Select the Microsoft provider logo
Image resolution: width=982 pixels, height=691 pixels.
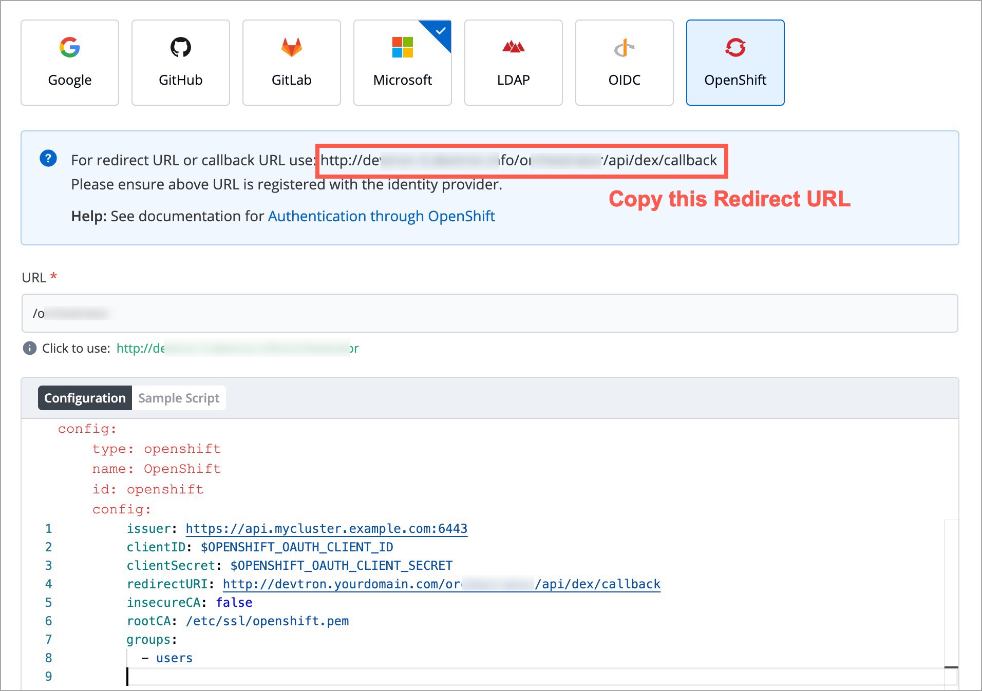pos(402,47)
